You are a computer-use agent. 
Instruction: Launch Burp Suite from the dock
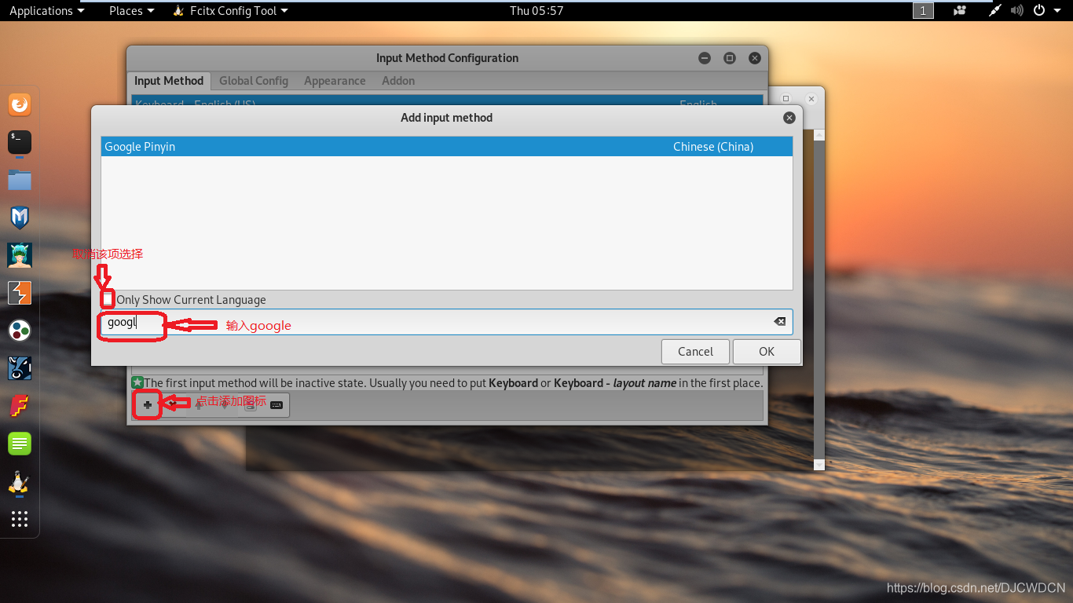[20, 293]
